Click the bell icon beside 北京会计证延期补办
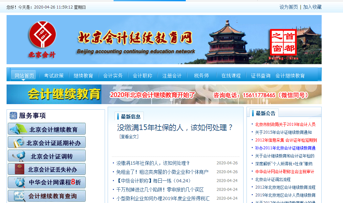The height and width of the screenshot is (203, 343). pos(18,143)
